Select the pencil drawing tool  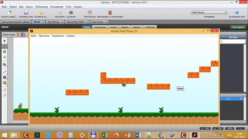(5, 46)
